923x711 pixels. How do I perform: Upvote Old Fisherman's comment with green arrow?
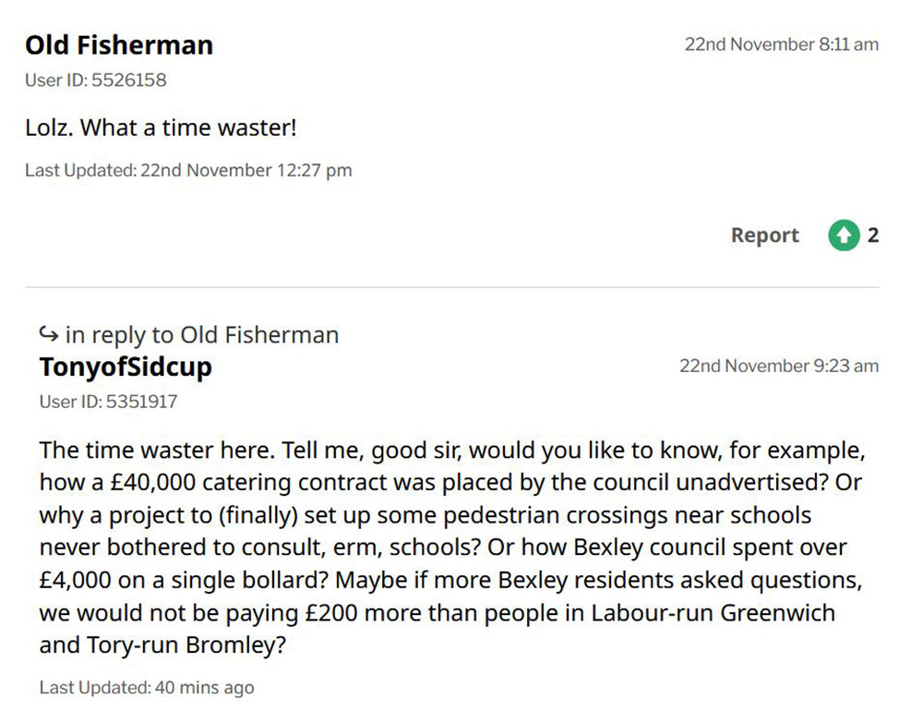(844, 235)
